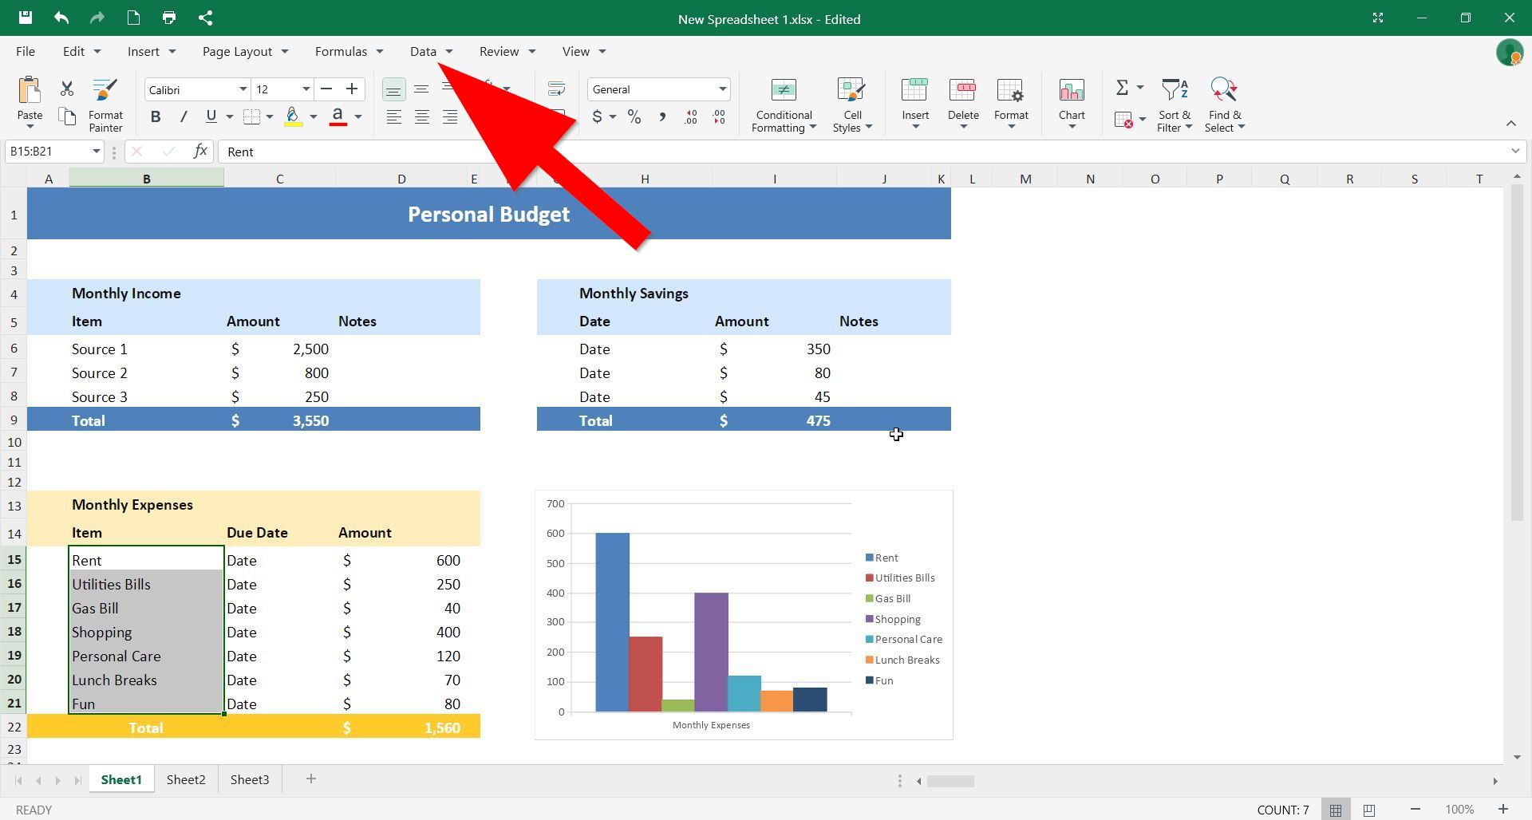Screen dimensions: 1532x820
Task: Open the File menu
Action: [26, 51]
